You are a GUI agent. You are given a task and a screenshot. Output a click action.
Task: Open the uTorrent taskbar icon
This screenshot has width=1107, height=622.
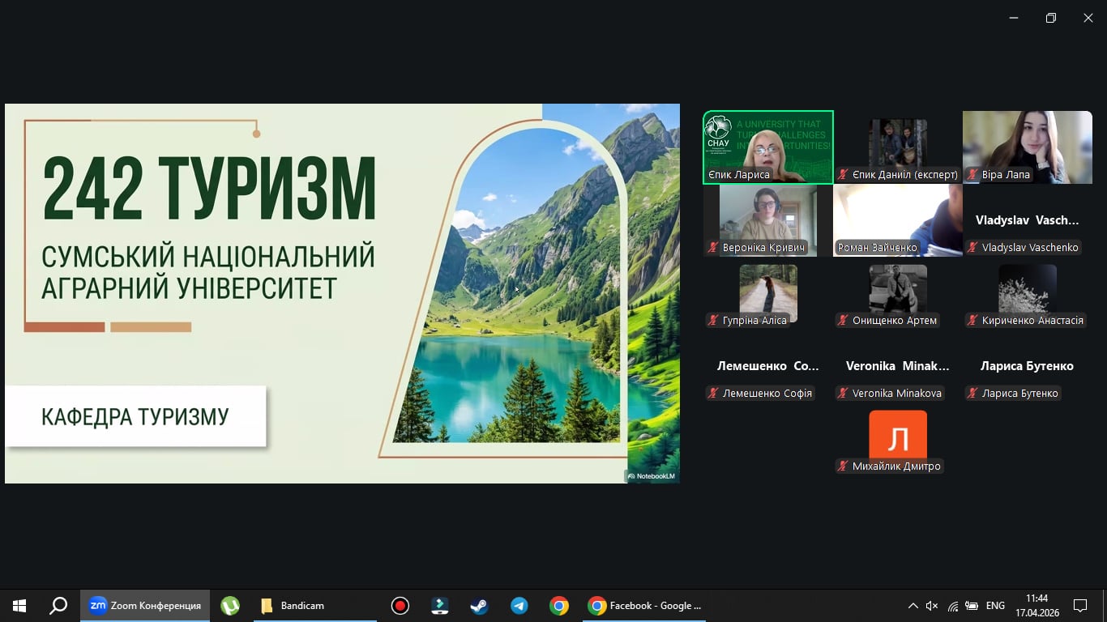[230, 606]
